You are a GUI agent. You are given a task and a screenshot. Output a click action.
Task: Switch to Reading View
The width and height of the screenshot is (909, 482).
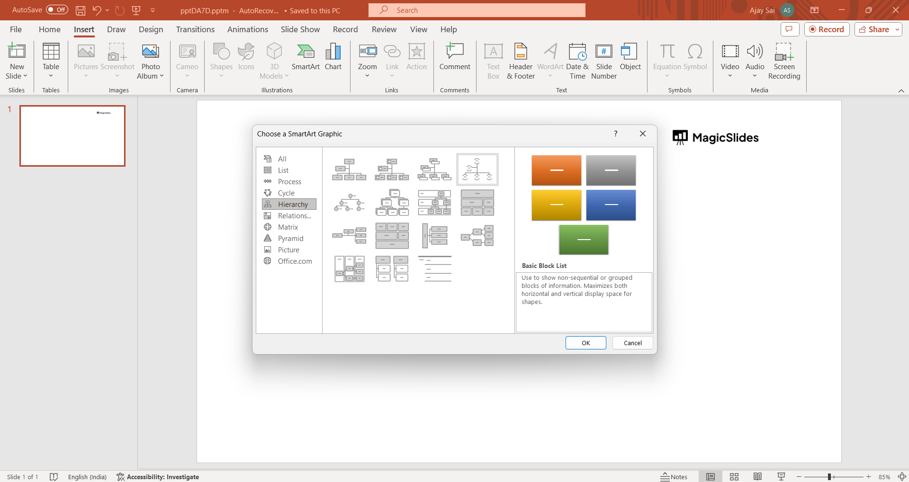point(757,477)
